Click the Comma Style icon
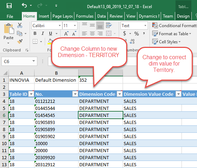Image resolution: width=197 pixels, height=168 pixels. [x=144, y=33]
